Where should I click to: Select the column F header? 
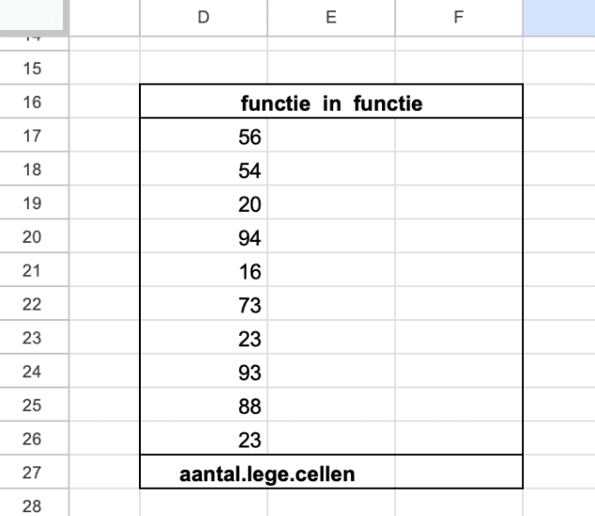click(x=457, y=17)
